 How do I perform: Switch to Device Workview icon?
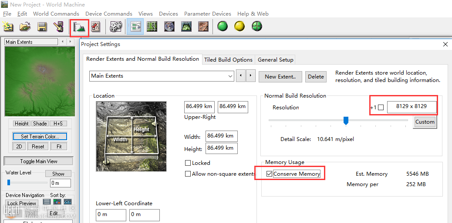click(135, 27)
